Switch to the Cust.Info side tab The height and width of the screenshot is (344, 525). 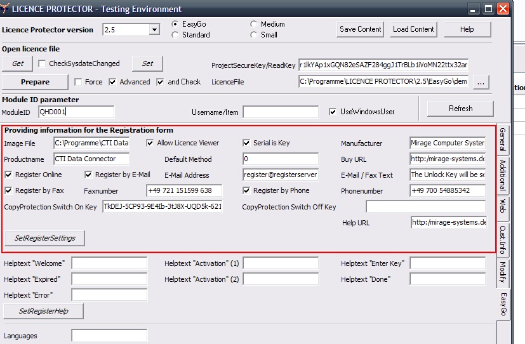pos(502,239)
